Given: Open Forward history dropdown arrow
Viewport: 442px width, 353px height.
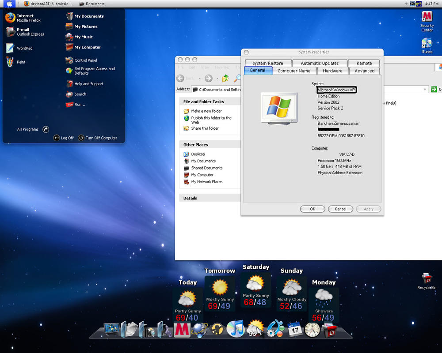Looking at the screenshot, I should pyautogui.click(x=217, y=78).
